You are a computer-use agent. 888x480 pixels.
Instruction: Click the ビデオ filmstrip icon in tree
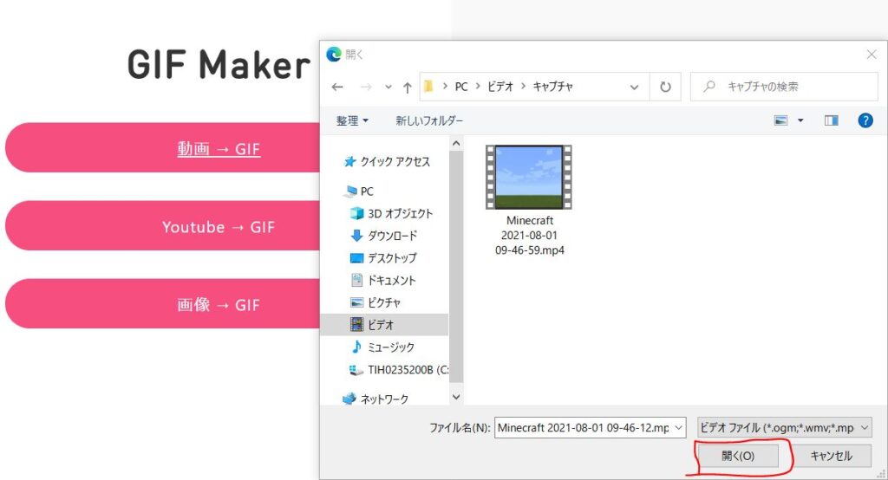click(x=356, y=324)
